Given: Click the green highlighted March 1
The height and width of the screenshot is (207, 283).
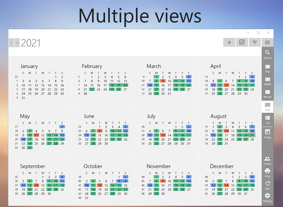Looking at the screenshot, I should (x=156, y=77).
